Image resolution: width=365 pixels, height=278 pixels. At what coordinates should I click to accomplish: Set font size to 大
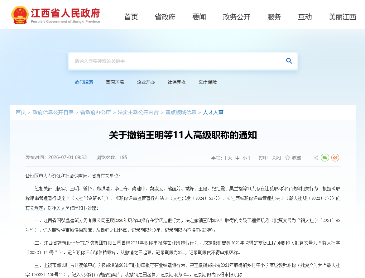point(230,158)
